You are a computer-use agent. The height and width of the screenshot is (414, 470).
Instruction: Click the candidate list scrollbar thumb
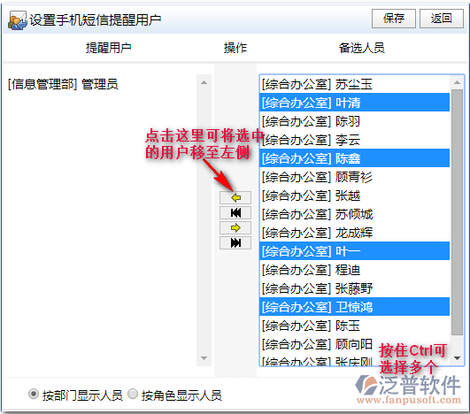click(x=457, y=212)
